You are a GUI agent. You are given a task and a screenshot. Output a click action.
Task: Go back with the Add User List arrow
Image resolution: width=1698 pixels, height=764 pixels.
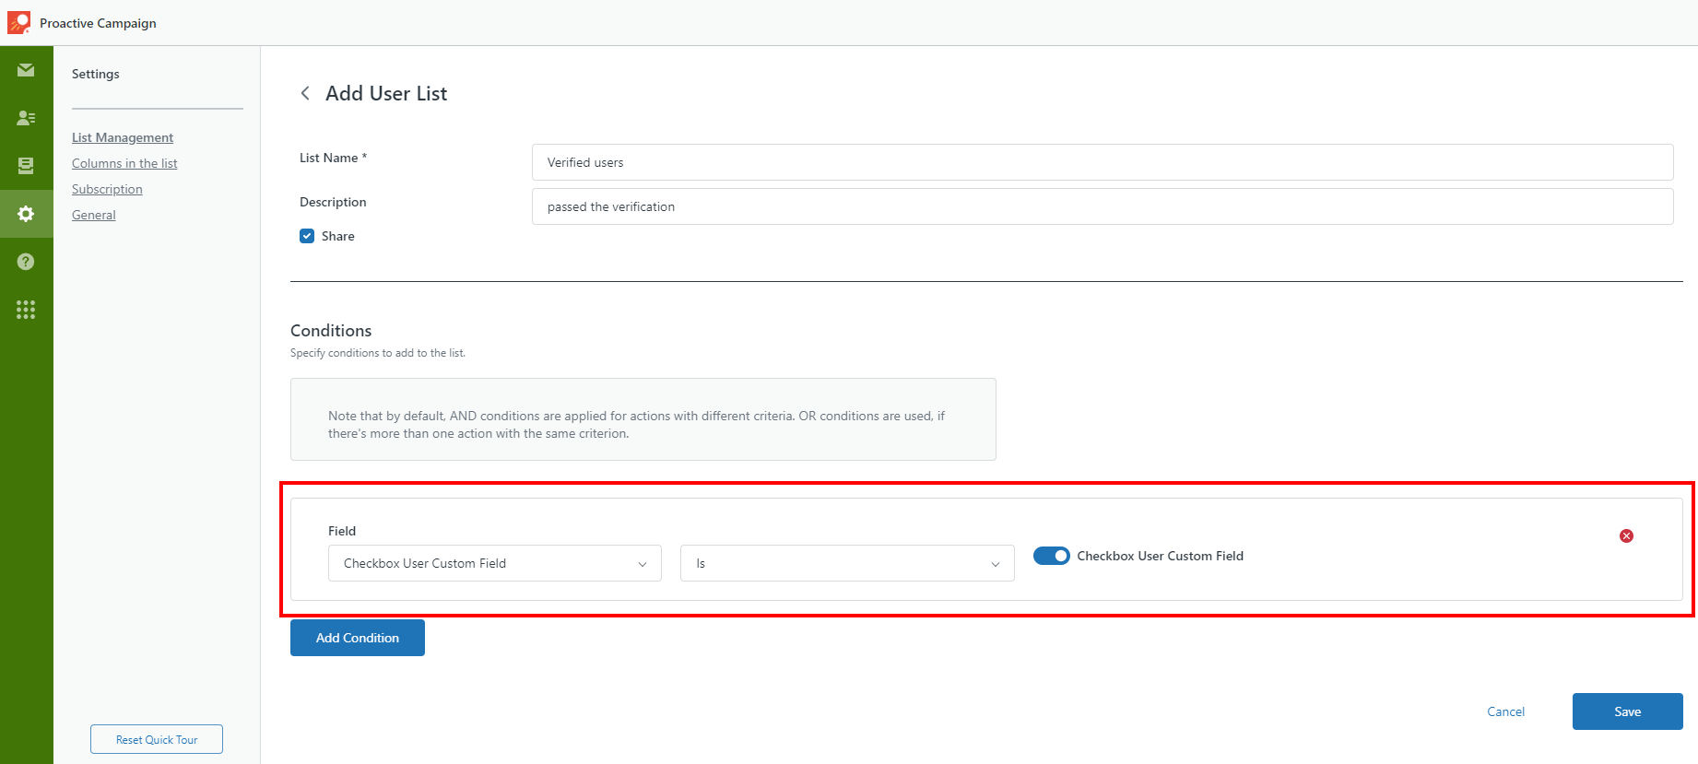coord(305,93)
